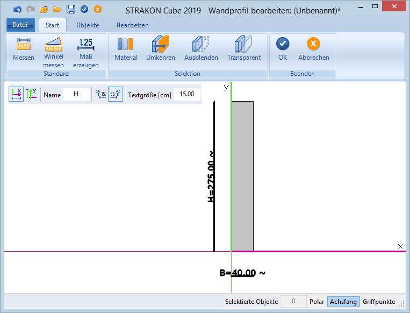Cancel with the small orange X icon
Image resolution: width=410 pixels, height=313 pixels.
click(x=98, y=10)
